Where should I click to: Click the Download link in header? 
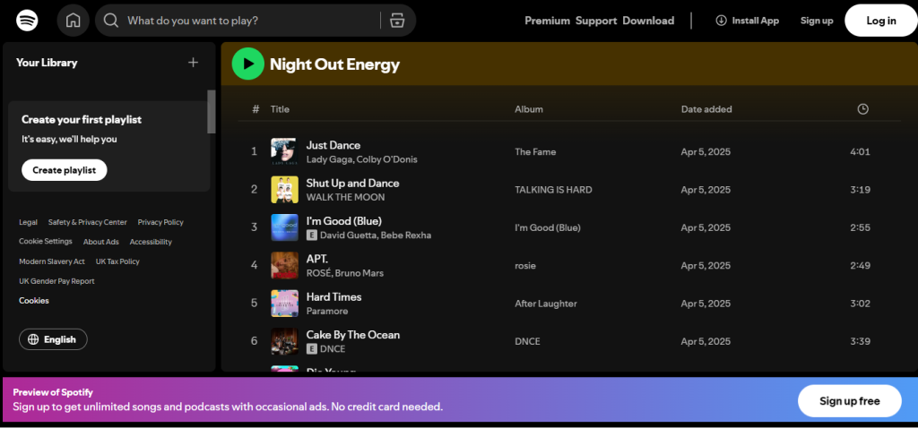coord(648,21)
